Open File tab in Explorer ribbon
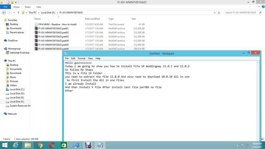The image size is (265, 149). pyautogui.click(x=5, y=7)
